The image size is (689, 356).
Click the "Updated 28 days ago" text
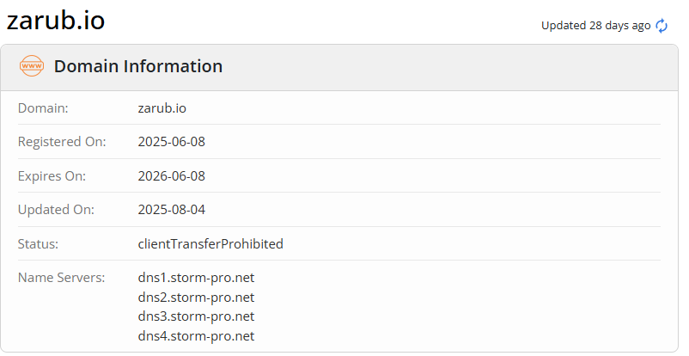pyautogui.click(x=595, y=26)
